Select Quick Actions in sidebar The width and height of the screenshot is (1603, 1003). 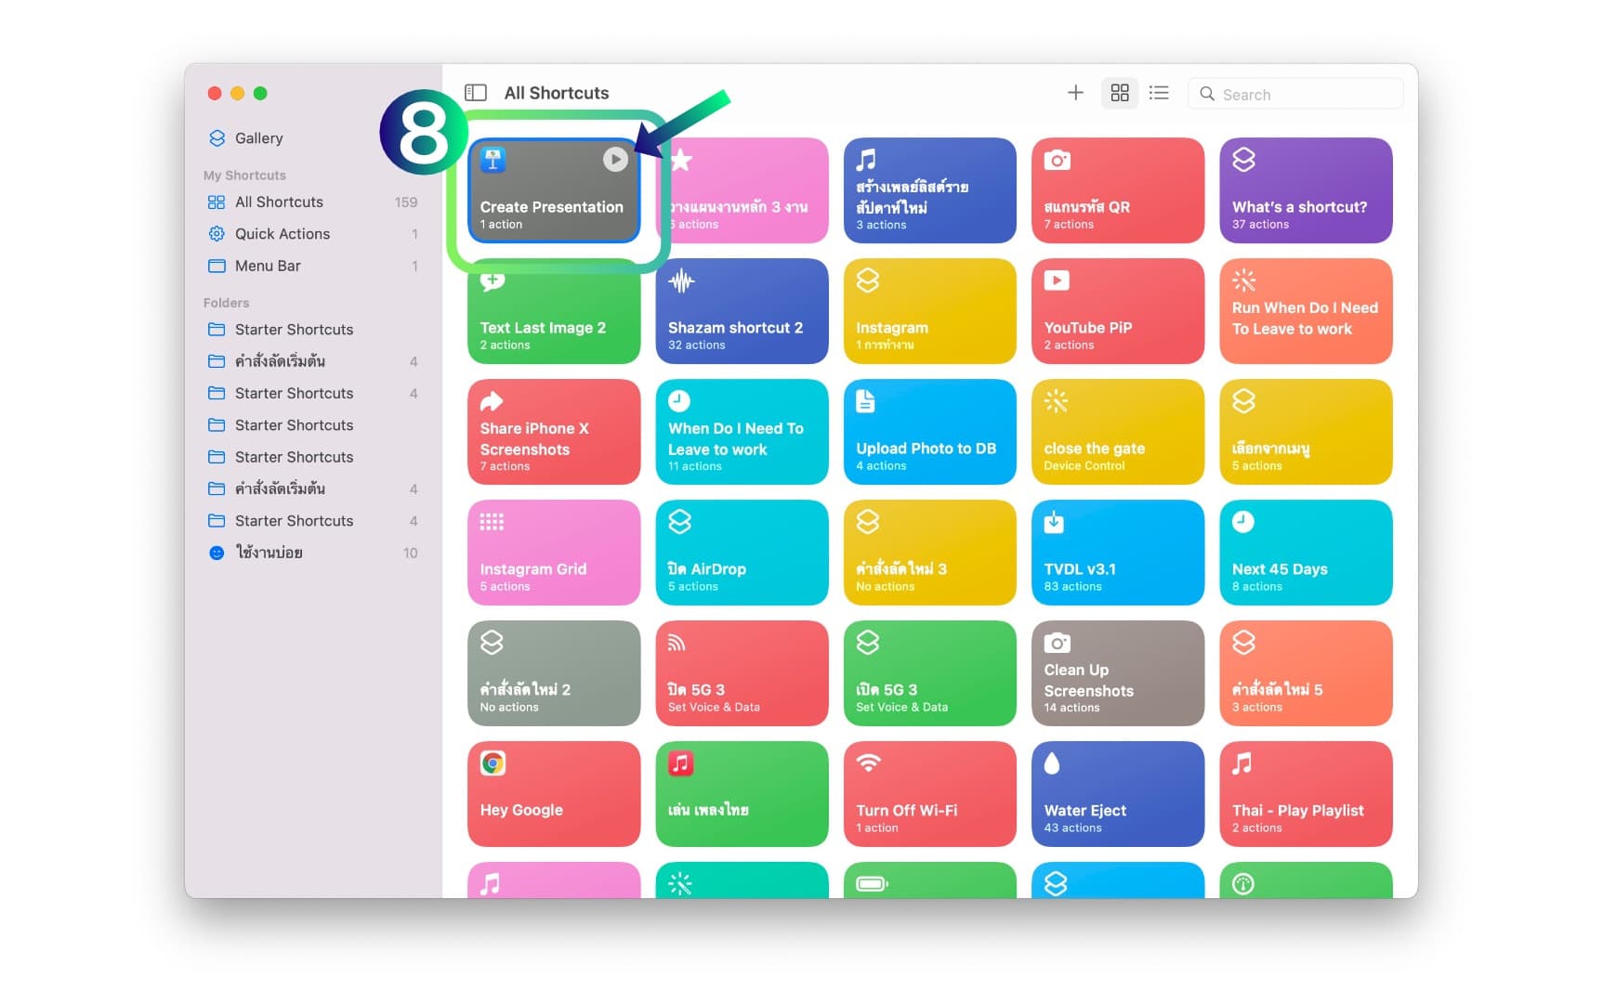(x=282, y=234)
